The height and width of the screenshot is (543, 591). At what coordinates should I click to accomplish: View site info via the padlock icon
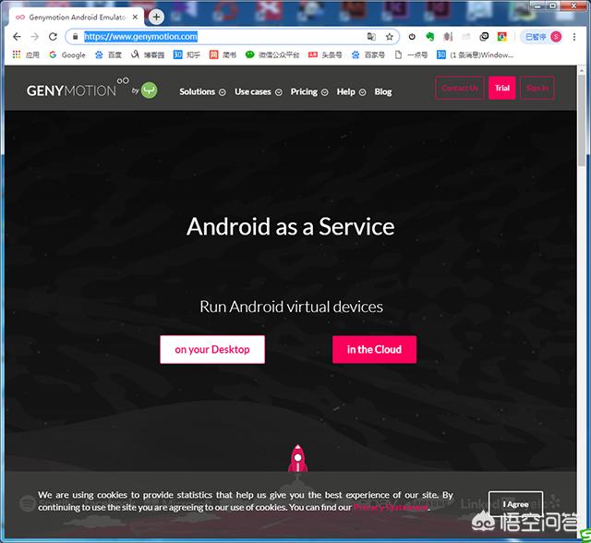[x=76, y=37]
